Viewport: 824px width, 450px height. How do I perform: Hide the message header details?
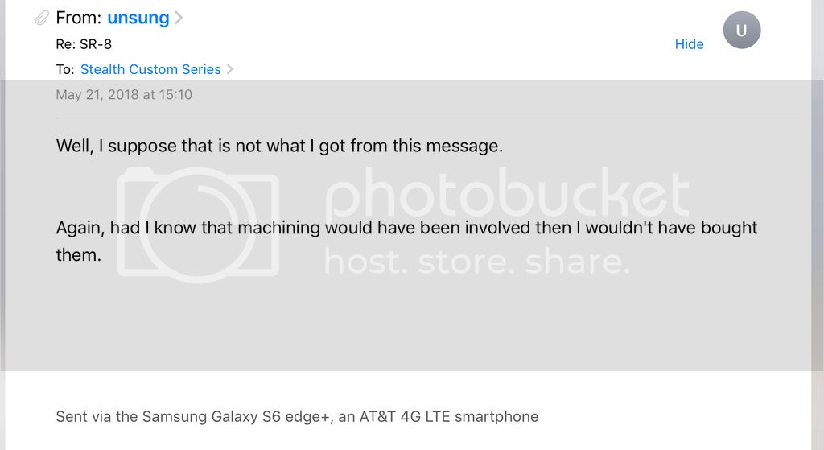(689, 44)
